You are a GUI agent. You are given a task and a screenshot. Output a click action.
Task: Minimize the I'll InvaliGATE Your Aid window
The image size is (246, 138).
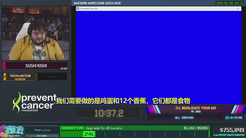(231, 9)
